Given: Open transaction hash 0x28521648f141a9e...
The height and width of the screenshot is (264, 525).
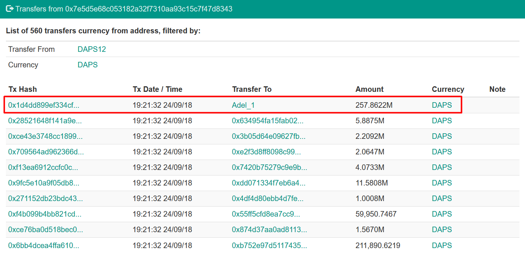Looking at the screenshot, I should [45, 121].
